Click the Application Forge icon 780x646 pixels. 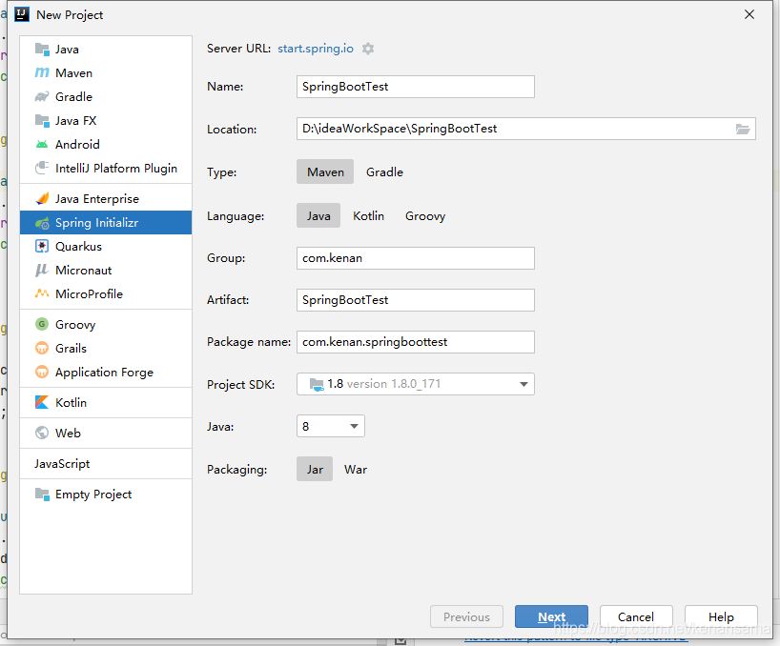coord(42,373)
